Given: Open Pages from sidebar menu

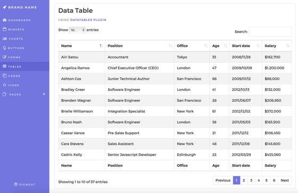Looking at the screenshot, I should point(24,94).
